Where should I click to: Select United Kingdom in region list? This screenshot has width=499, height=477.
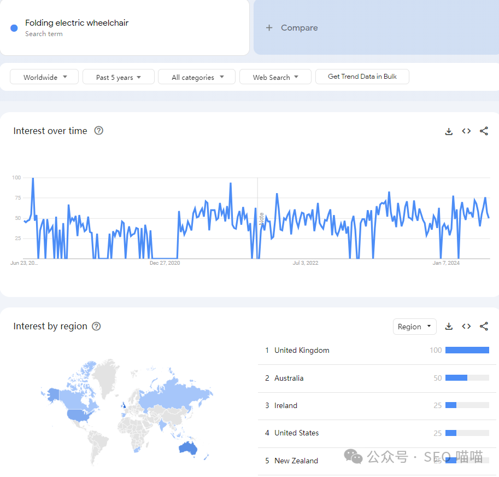[302, 351]
